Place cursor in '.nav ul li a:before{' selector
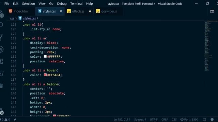Screen dimensions: 218x122 click(41, 84)
